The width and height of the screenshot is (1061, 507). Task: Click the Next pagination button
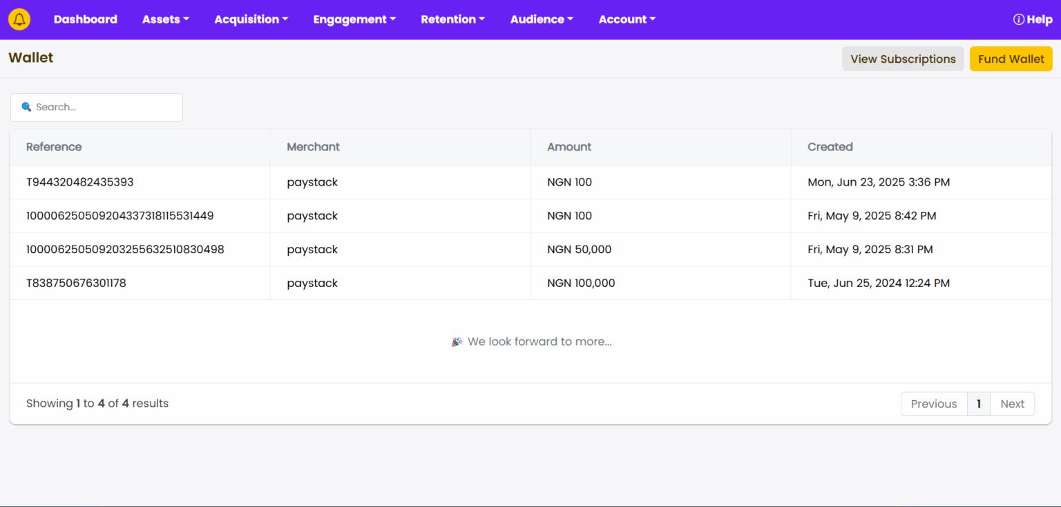1012,404
